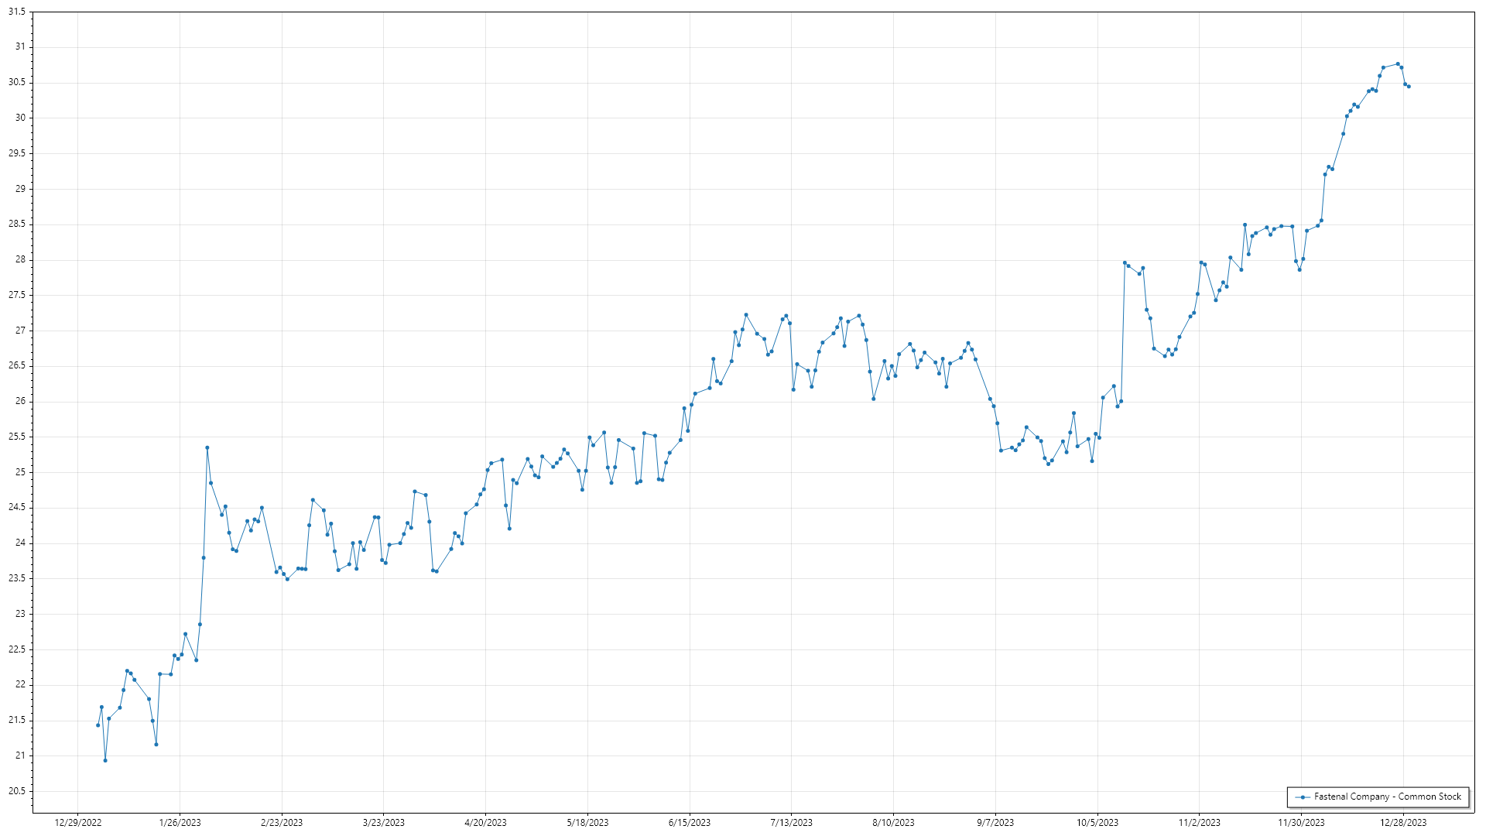The image size is (1486, 836).
Task: Select the 4/20/2023 x-axis date label
Action: point(485,823)
